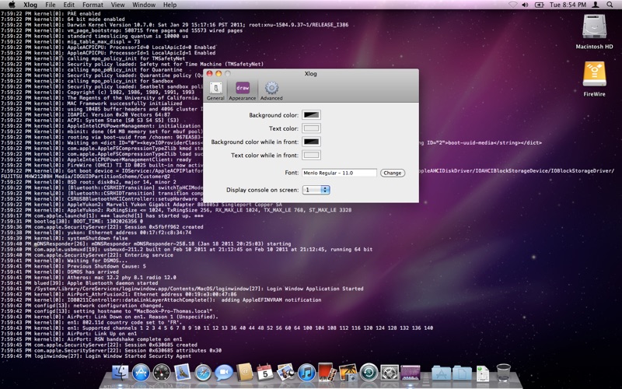Launch Preview from the Dock
The width and height of the screenshot is (622, 389).
pos(285,373)
